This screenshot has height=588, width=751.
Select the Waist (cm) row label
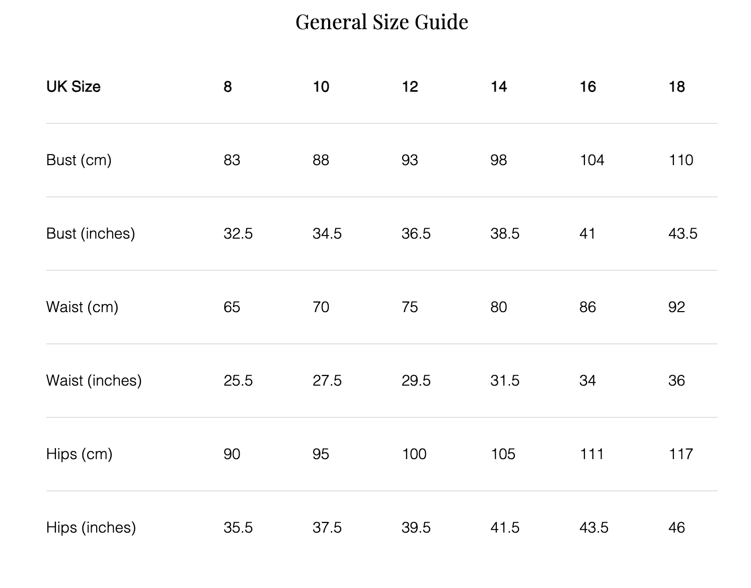tap(82, 307)
